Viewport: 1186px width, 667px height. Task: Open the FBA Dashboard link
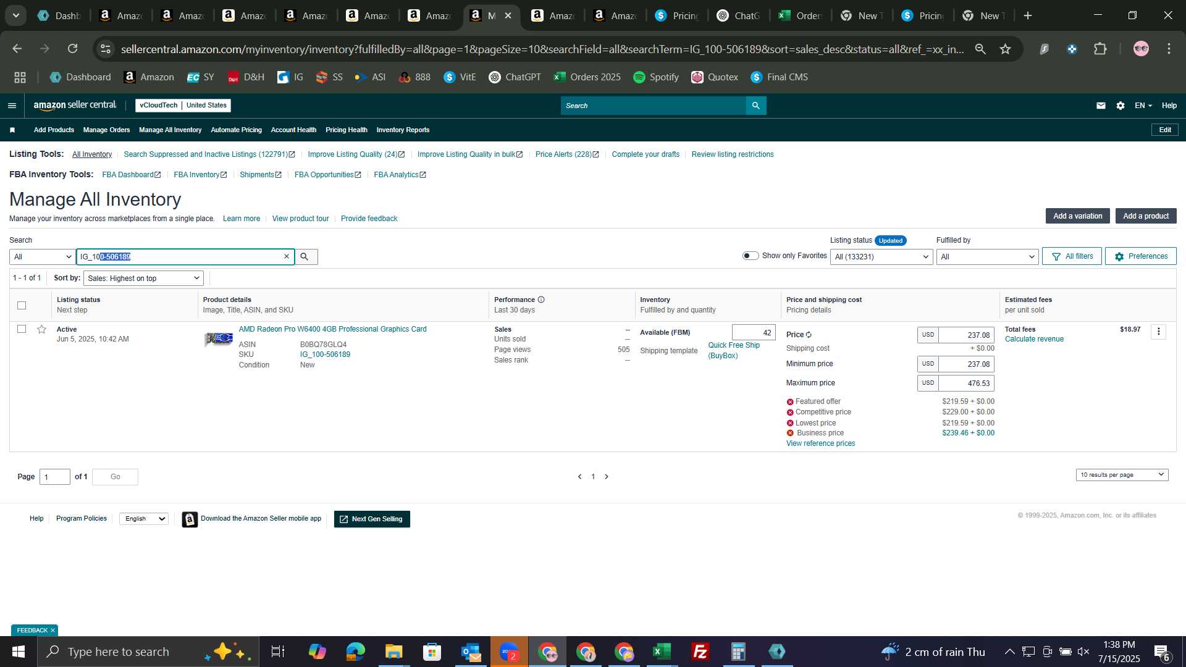tap(131, 175)
